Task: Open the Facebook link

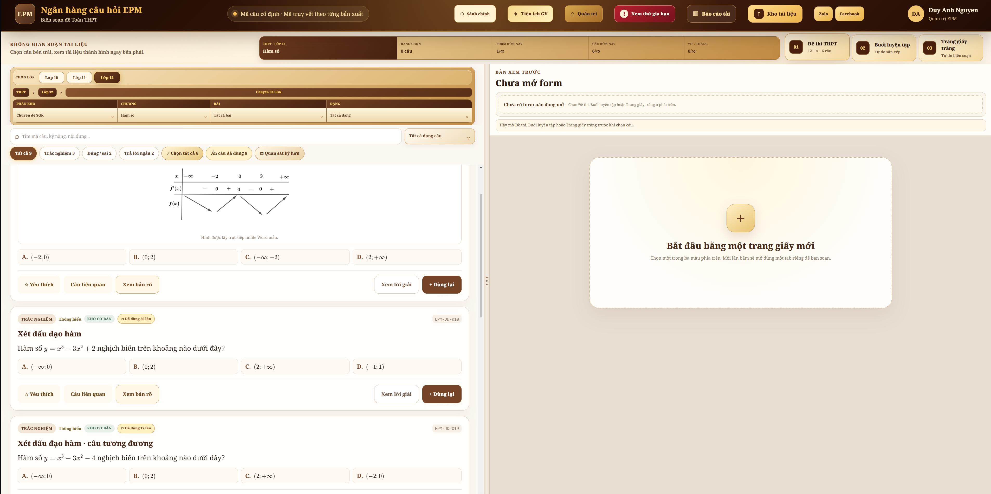Action: pyautogui.click(x=850, y=14)
